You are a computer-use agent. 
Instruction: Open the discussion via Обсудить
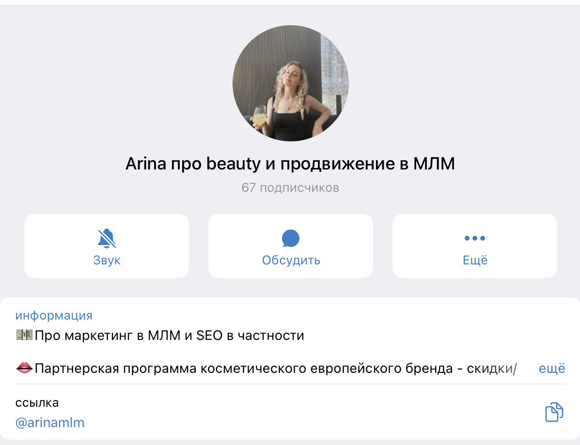point(290,260)
